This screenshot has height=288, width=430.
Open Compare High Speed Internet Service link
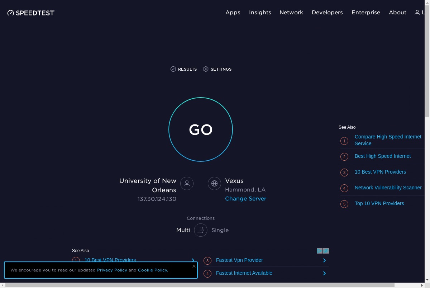388,140
